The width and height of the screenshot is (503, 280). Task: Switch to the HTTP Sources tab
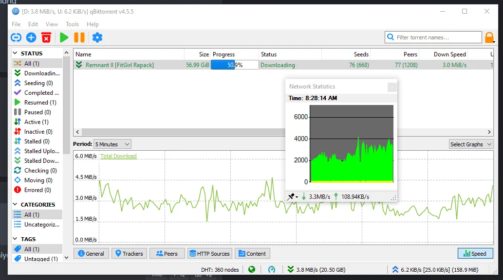click(x=210, y=253)
